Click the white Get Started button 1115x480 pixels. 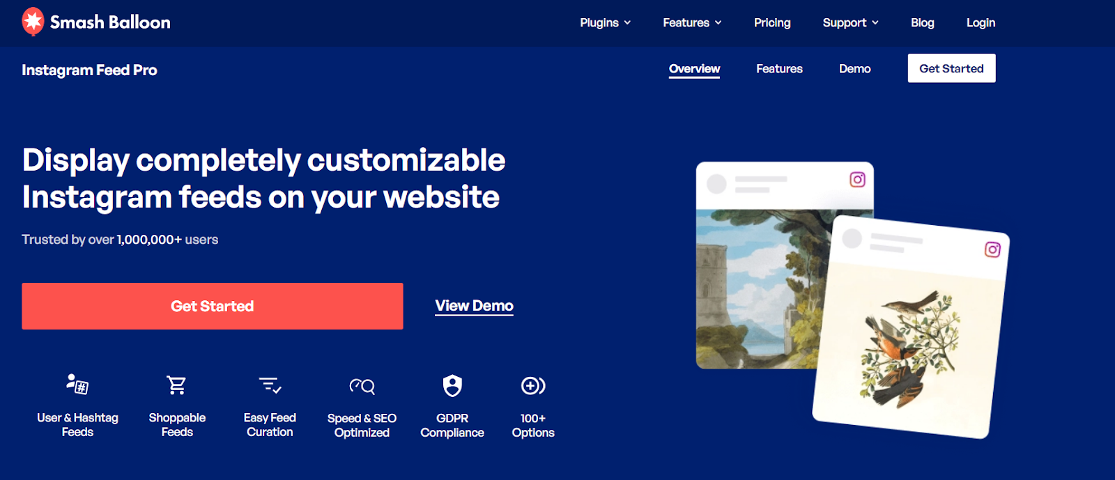coord(951,68)
